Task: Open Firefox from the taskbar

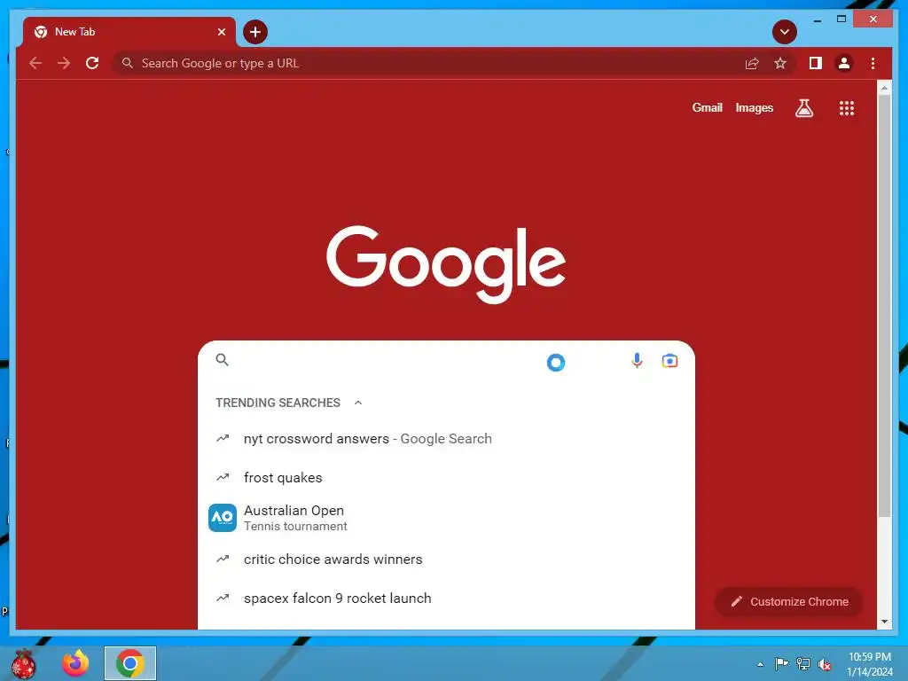Action: pyautogui.click(x=76, y=663)
